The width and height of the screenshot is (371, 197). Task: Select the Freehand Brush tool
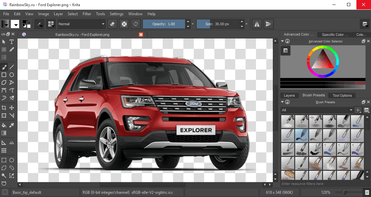(4, 67)
